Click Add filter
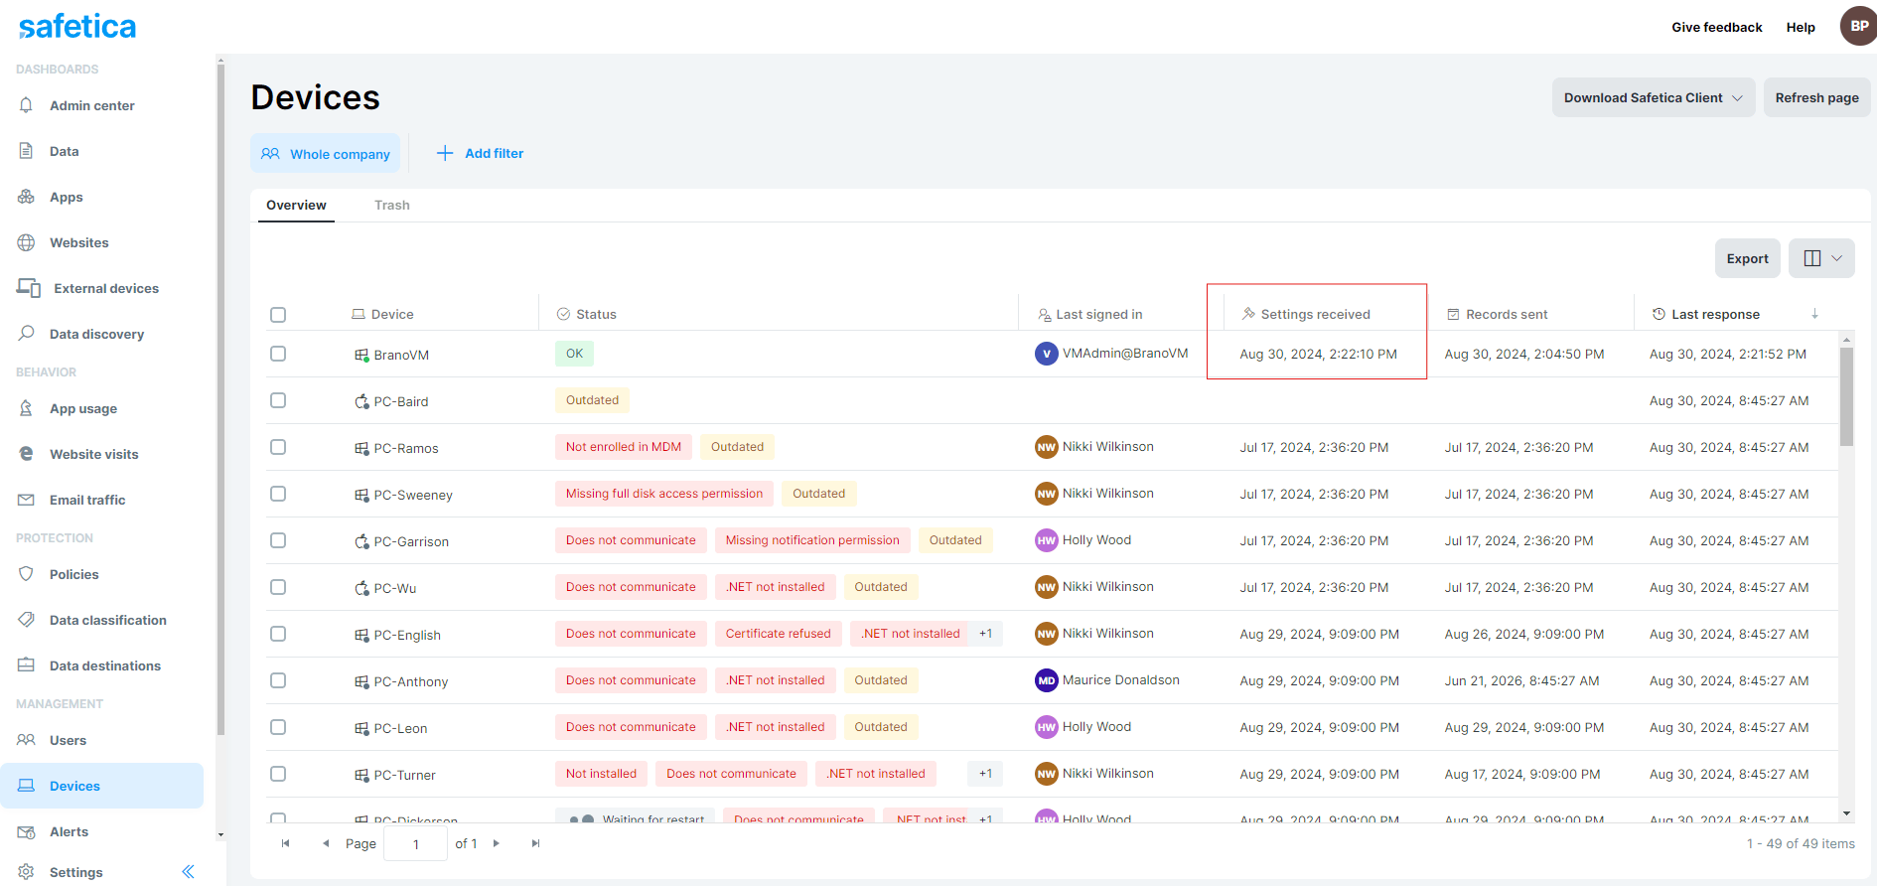Screen dimensions: 1877x886 [481, 153]
